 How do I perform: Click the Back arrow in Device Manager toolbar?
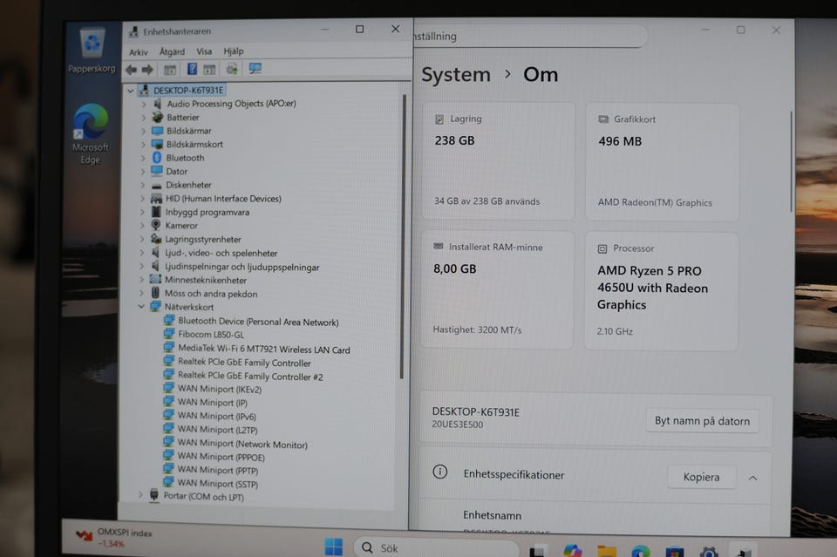[x=131, y=70]
